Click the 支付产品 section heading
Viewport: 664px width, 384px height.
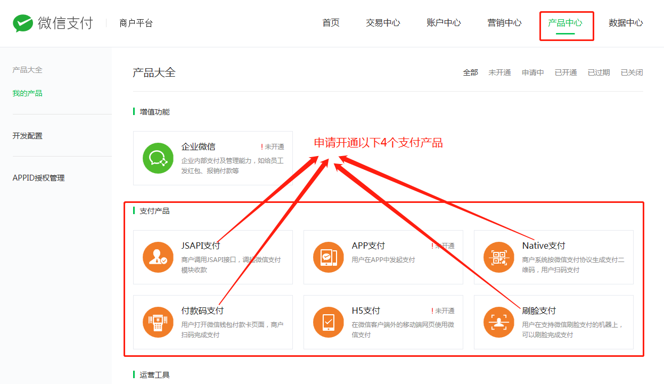coord(154,211)
